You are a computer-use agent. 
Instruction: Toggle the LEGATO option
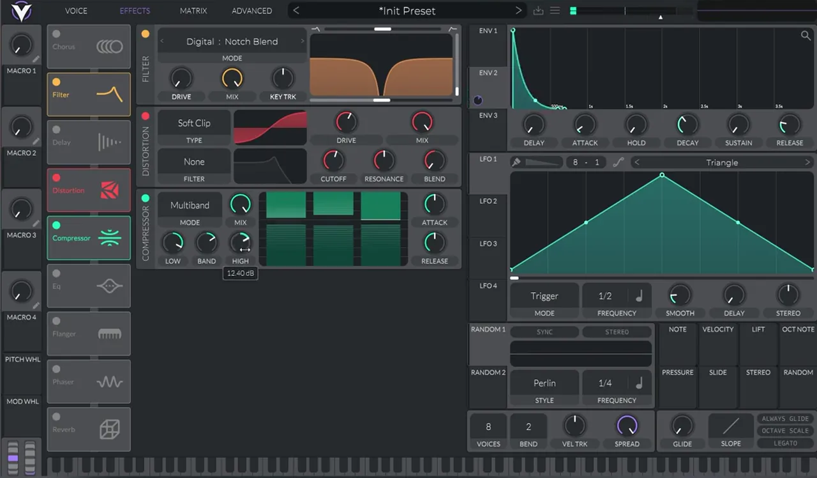tap(785, 443)
